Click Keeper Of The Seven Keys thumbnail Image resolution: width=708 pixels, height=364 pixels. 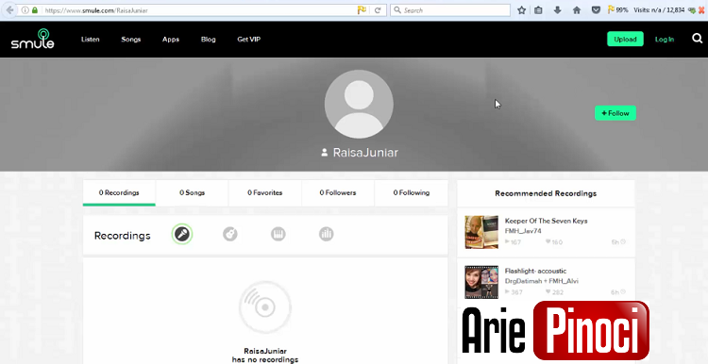pyautogui.click(x=481, y=232)
